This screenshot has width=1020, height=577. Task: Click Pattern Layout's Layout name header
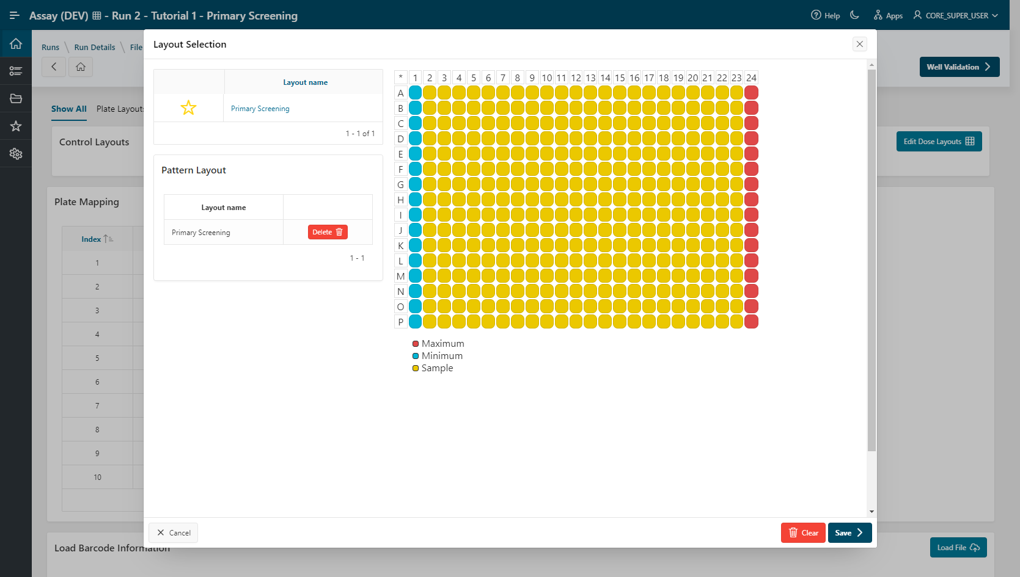click(x=224, y=208)
